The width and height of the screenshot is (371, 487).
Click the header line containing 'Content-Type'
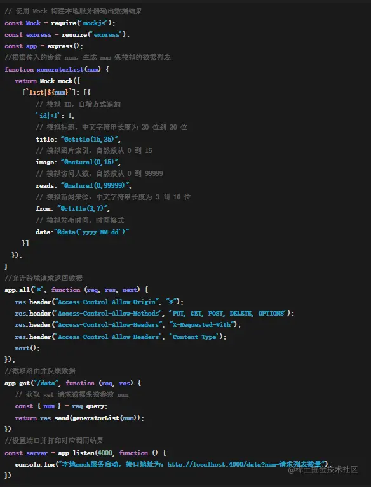(x=121, y=337)
